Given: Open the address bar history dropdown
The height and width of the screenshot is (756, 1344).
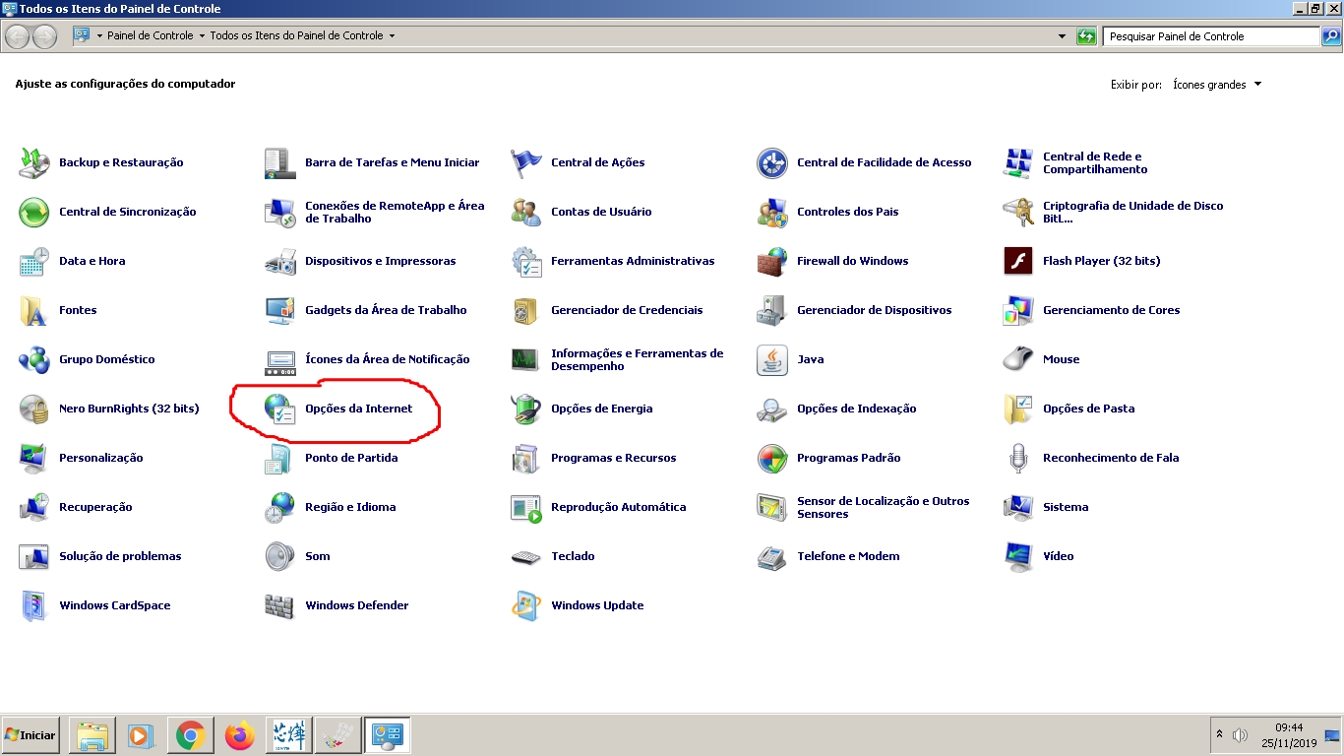Looking at the screenshot, I should 1062,36.
